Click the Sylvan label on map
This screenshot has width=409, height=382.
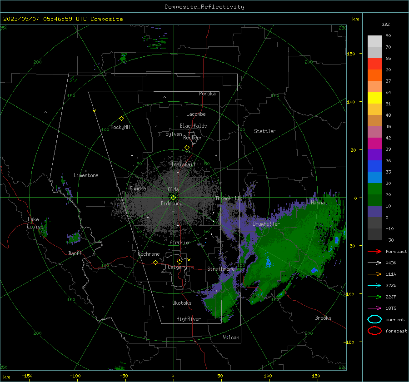(174, 134)
